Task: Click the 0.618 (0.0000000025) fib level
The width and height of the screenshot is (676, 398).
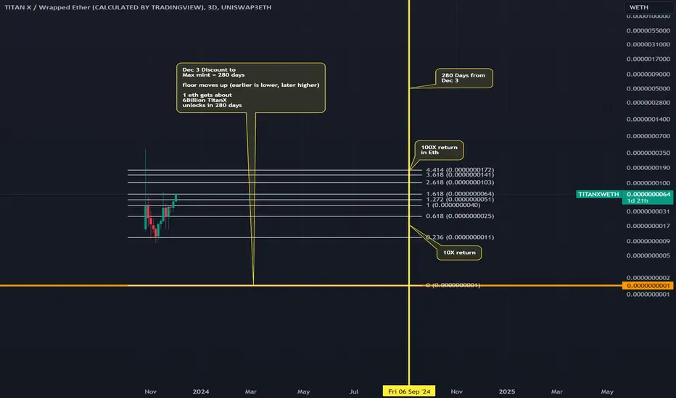Action: click(460, 216)
